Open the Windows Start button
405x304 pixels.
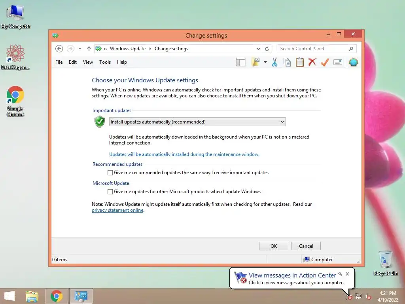click(9, 296)
